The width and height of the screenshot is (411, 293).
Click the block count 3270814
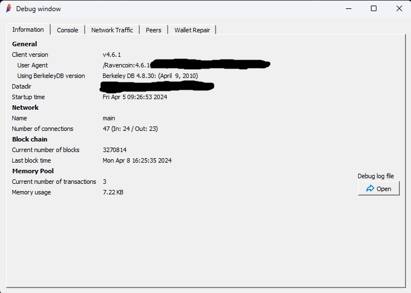tap(115, 150)
